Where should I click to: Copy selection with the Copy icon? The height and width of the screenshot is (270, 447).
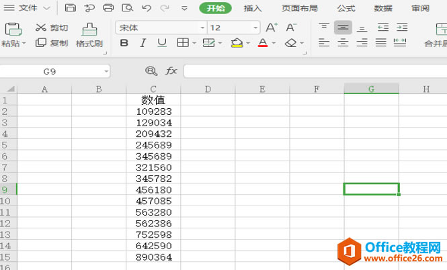(41, 43)
